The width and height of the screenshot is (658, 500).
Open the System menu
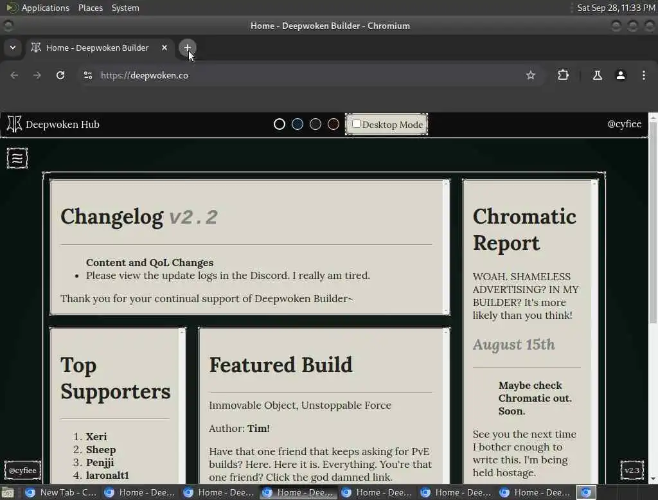(x=125, y=8)
